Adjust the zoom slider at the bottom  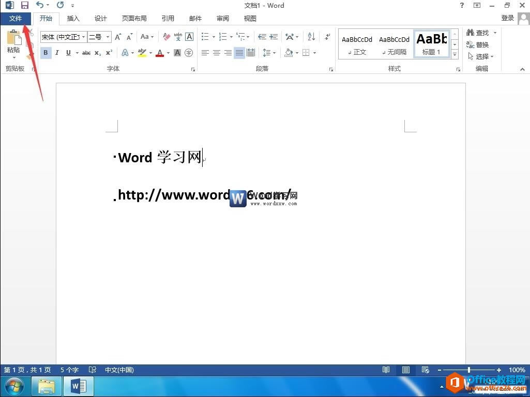point(469,370)
